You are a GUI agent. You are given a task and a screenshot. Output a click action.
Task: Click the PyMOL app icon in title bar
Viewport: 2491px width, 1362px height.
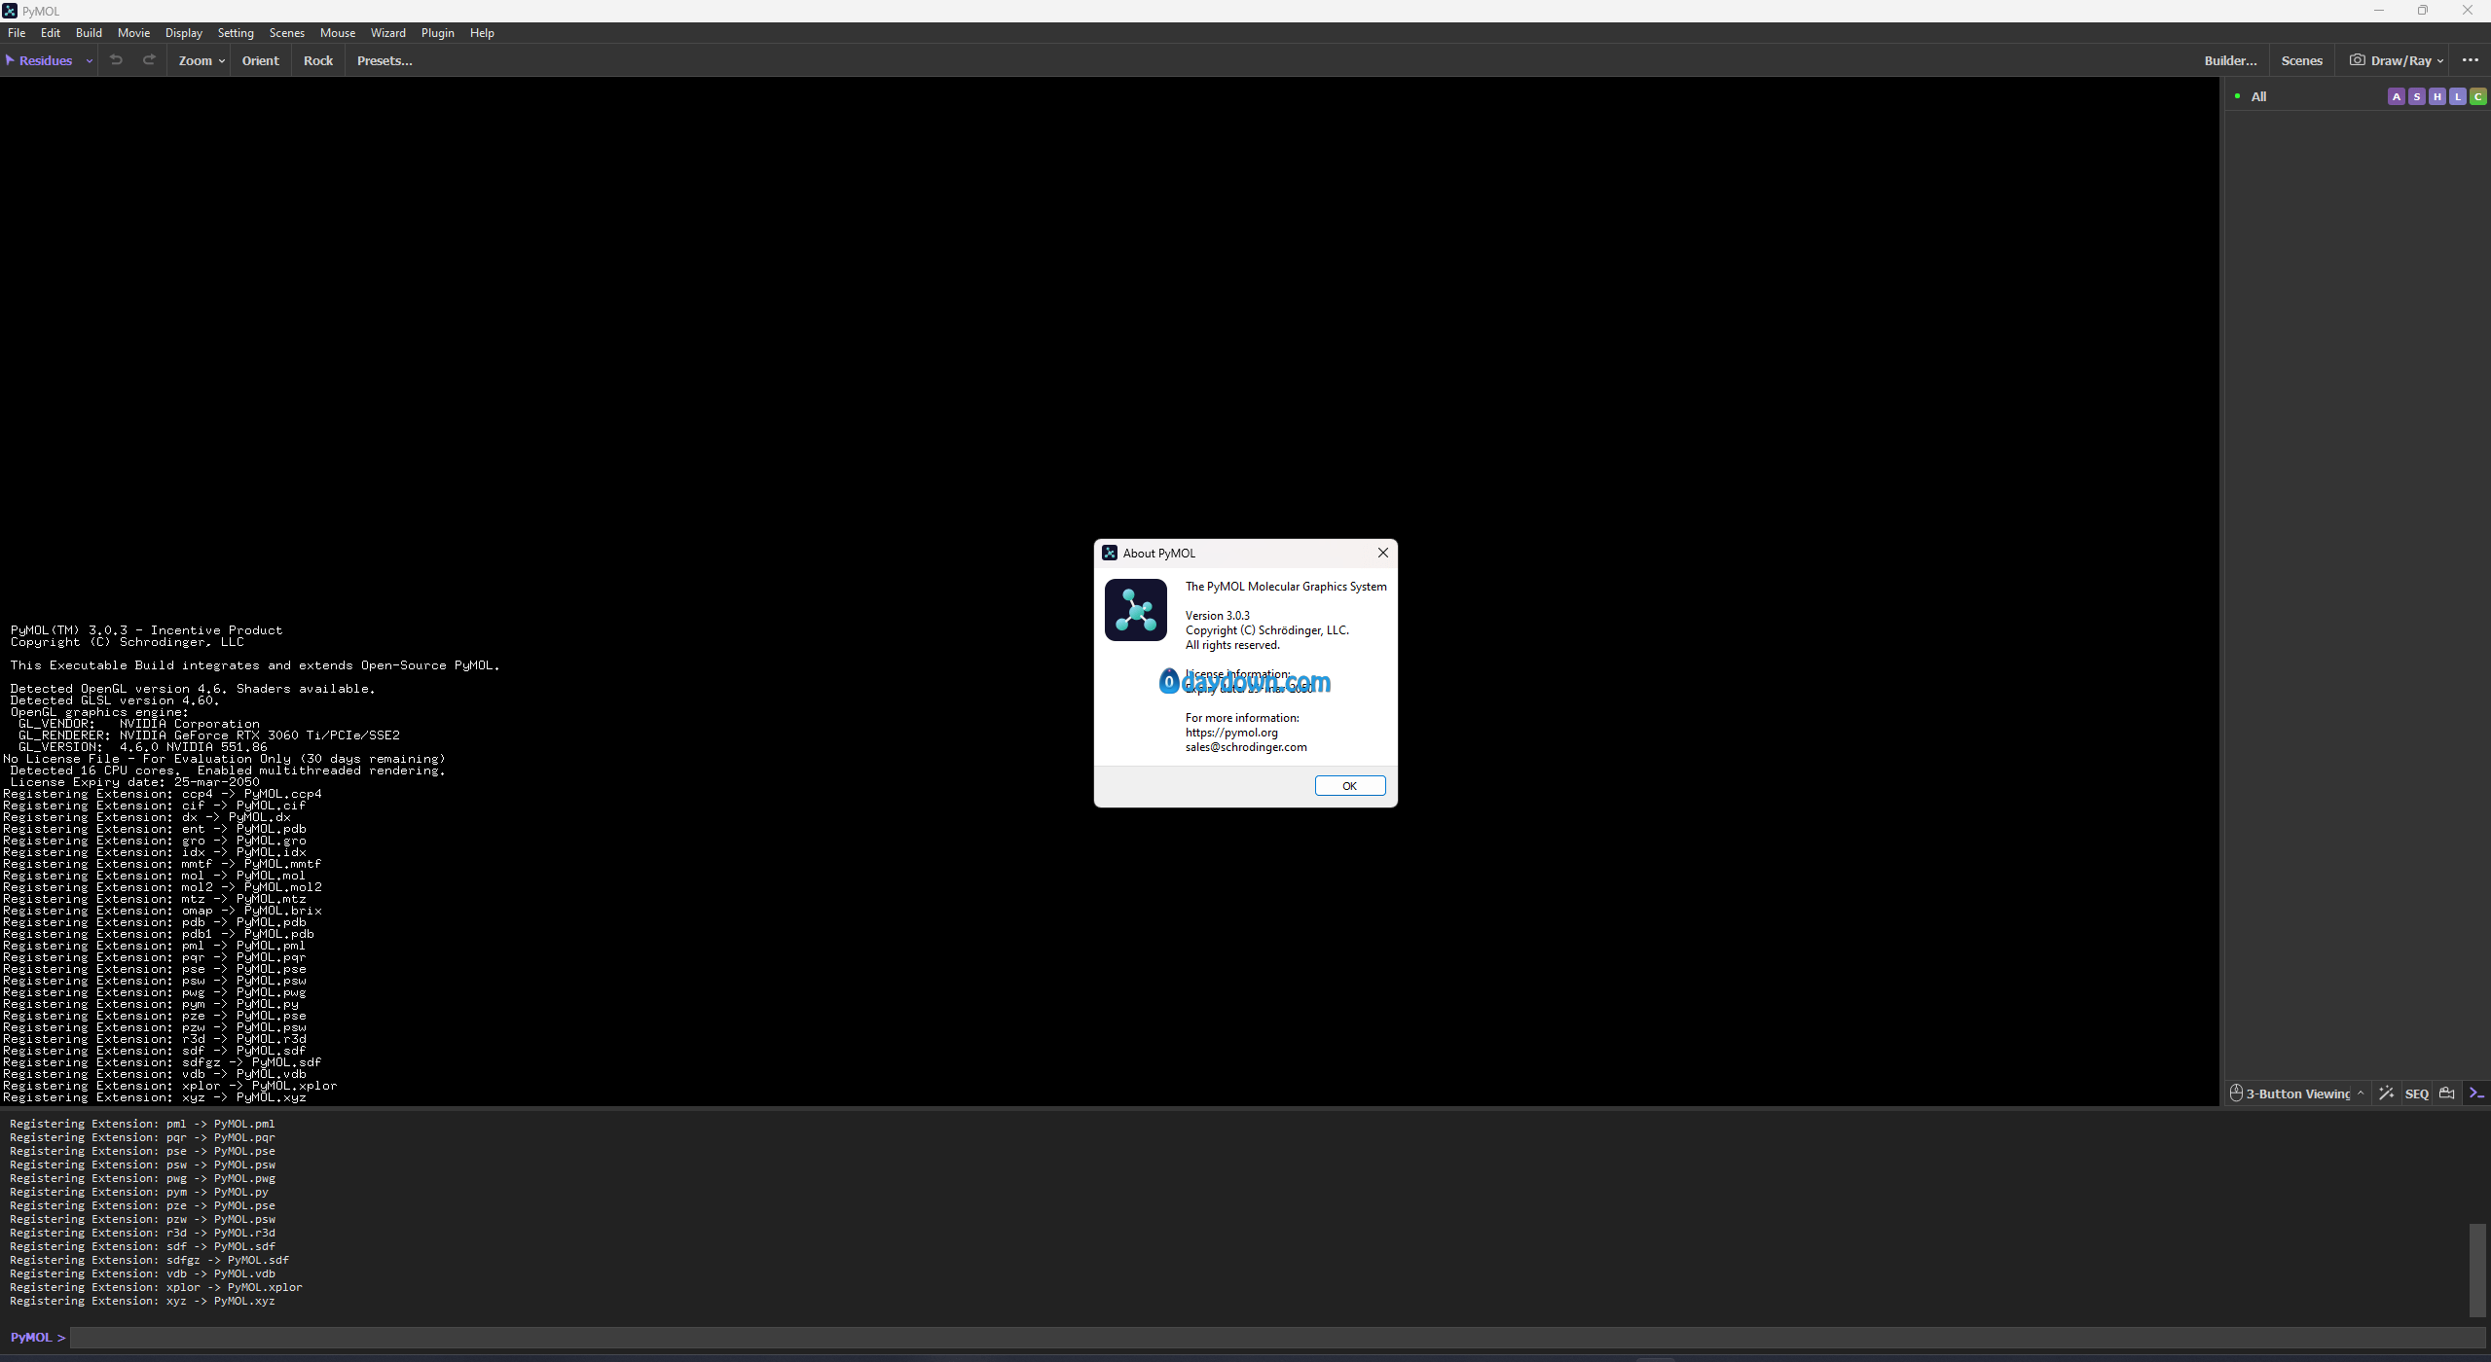(10, 11)
